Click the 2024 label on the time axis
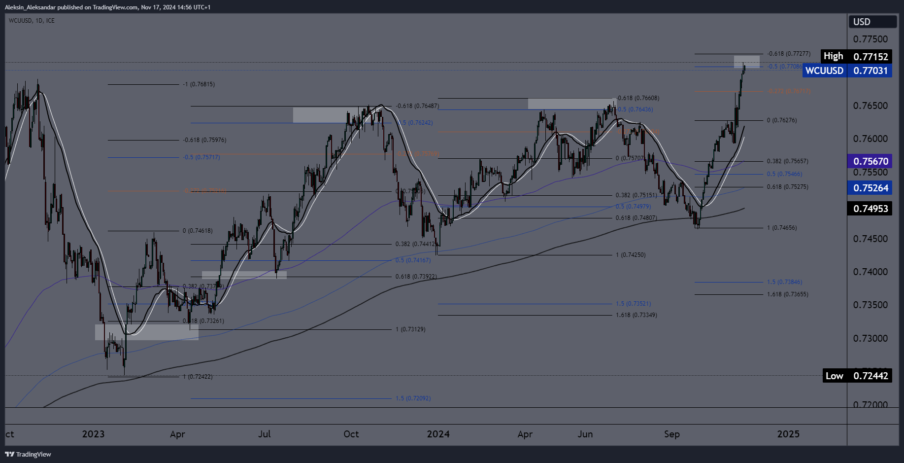Screen dimensions: 904x463 pyautogui.click(x=438, y=434)
